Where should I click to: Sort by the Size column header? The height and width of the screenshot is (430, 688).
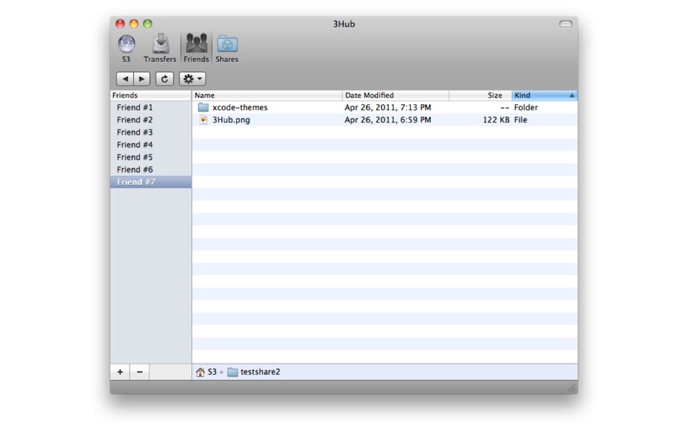480,96
